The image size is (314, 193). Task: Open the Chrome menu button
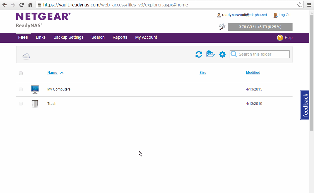click(309, 5)
